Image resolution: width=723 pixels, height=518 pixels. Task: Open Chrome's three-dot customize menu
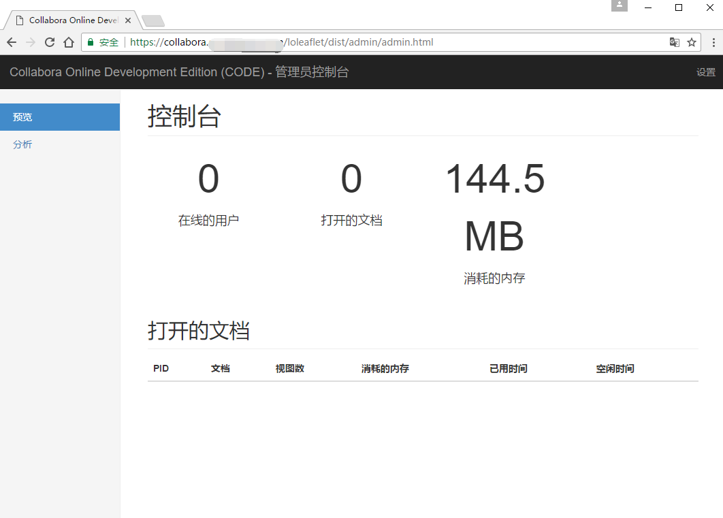pyautogui.click(x=713, y=42)
